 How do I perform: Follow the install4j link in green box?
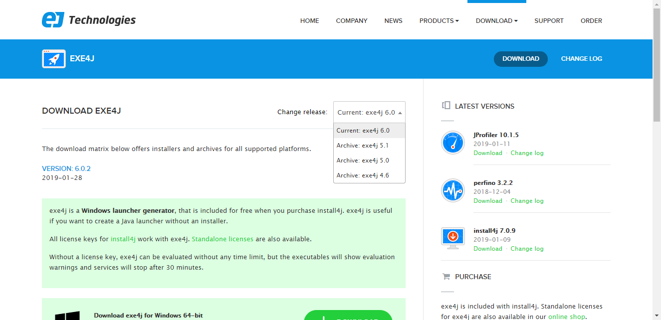123,239
